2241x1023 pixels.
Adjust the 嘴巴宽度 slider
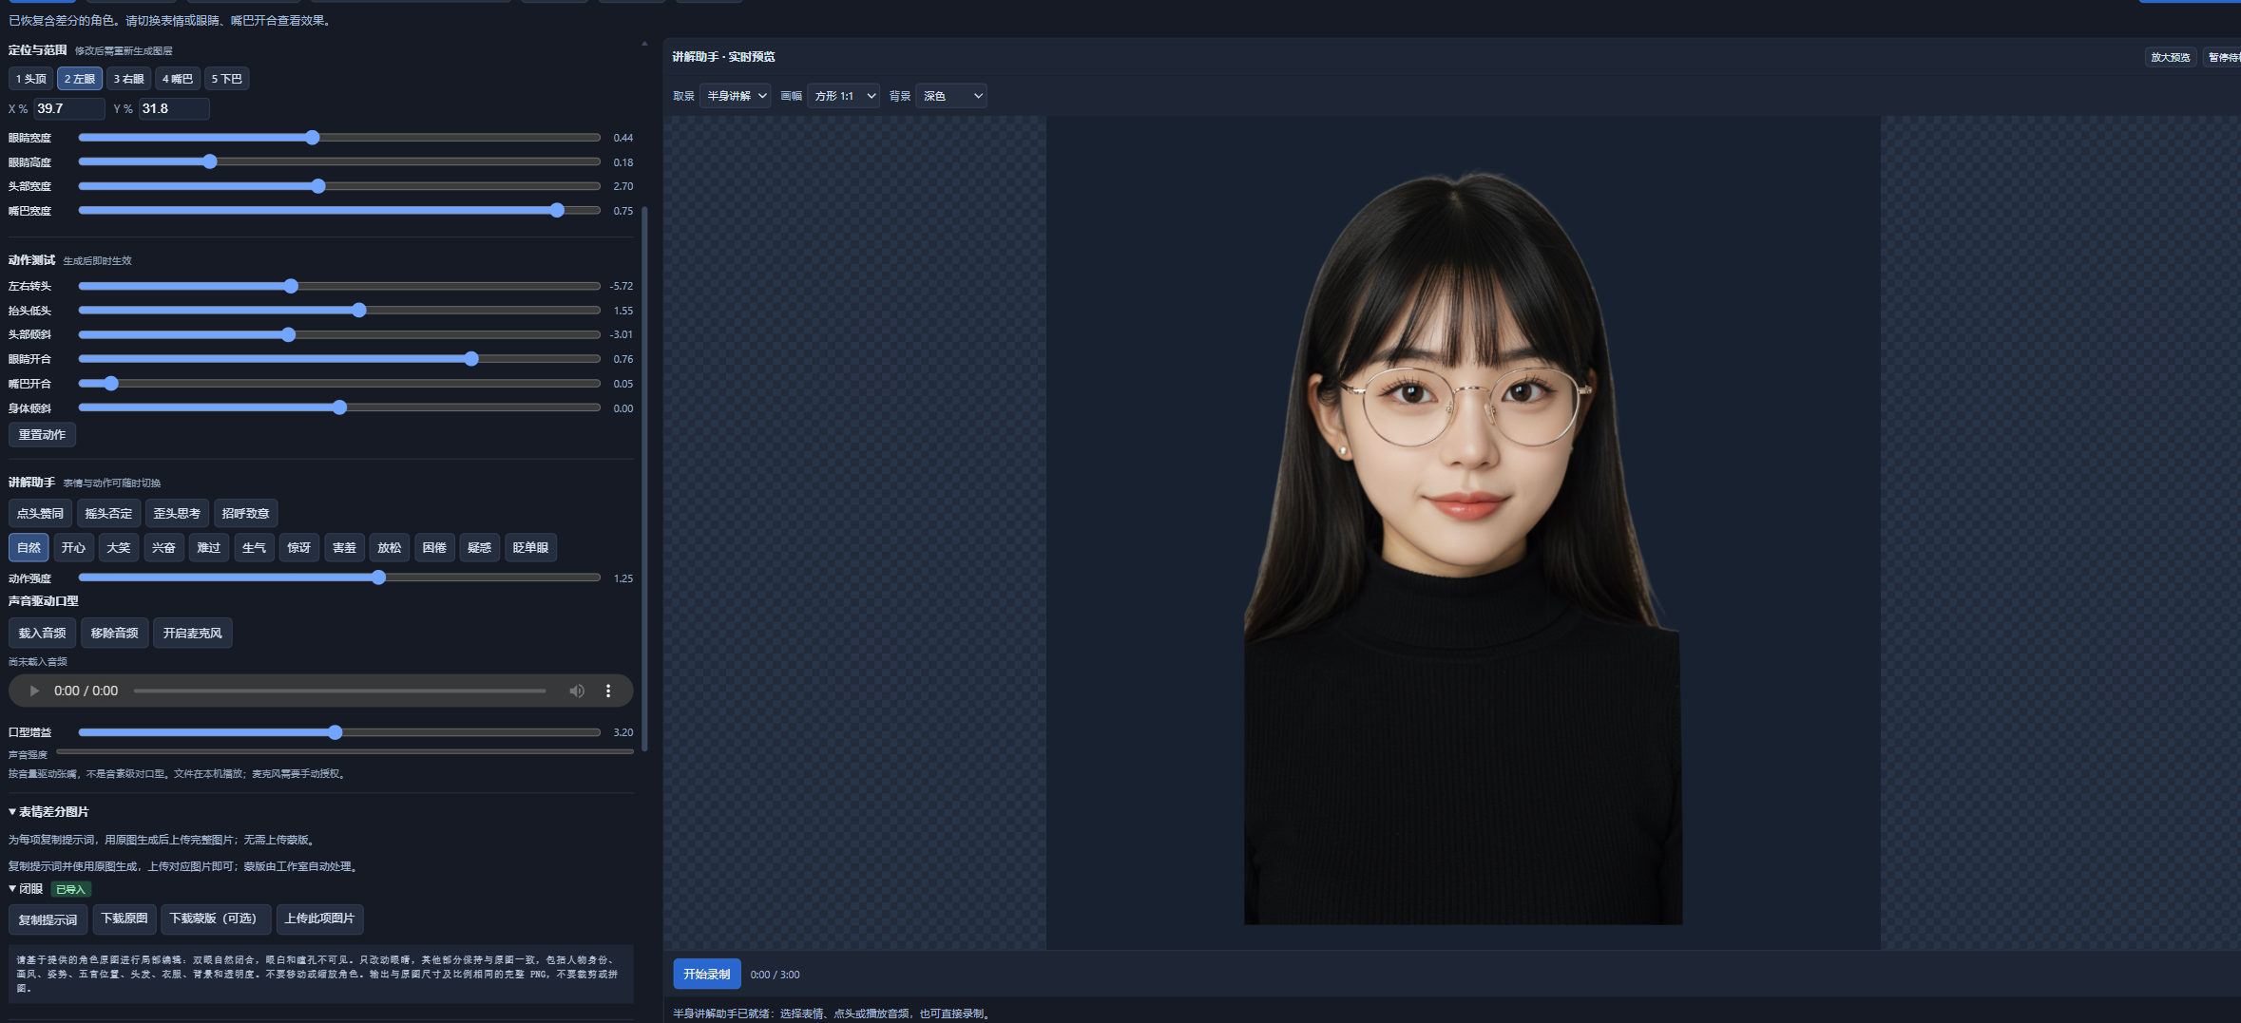click(x=339, y=211)
